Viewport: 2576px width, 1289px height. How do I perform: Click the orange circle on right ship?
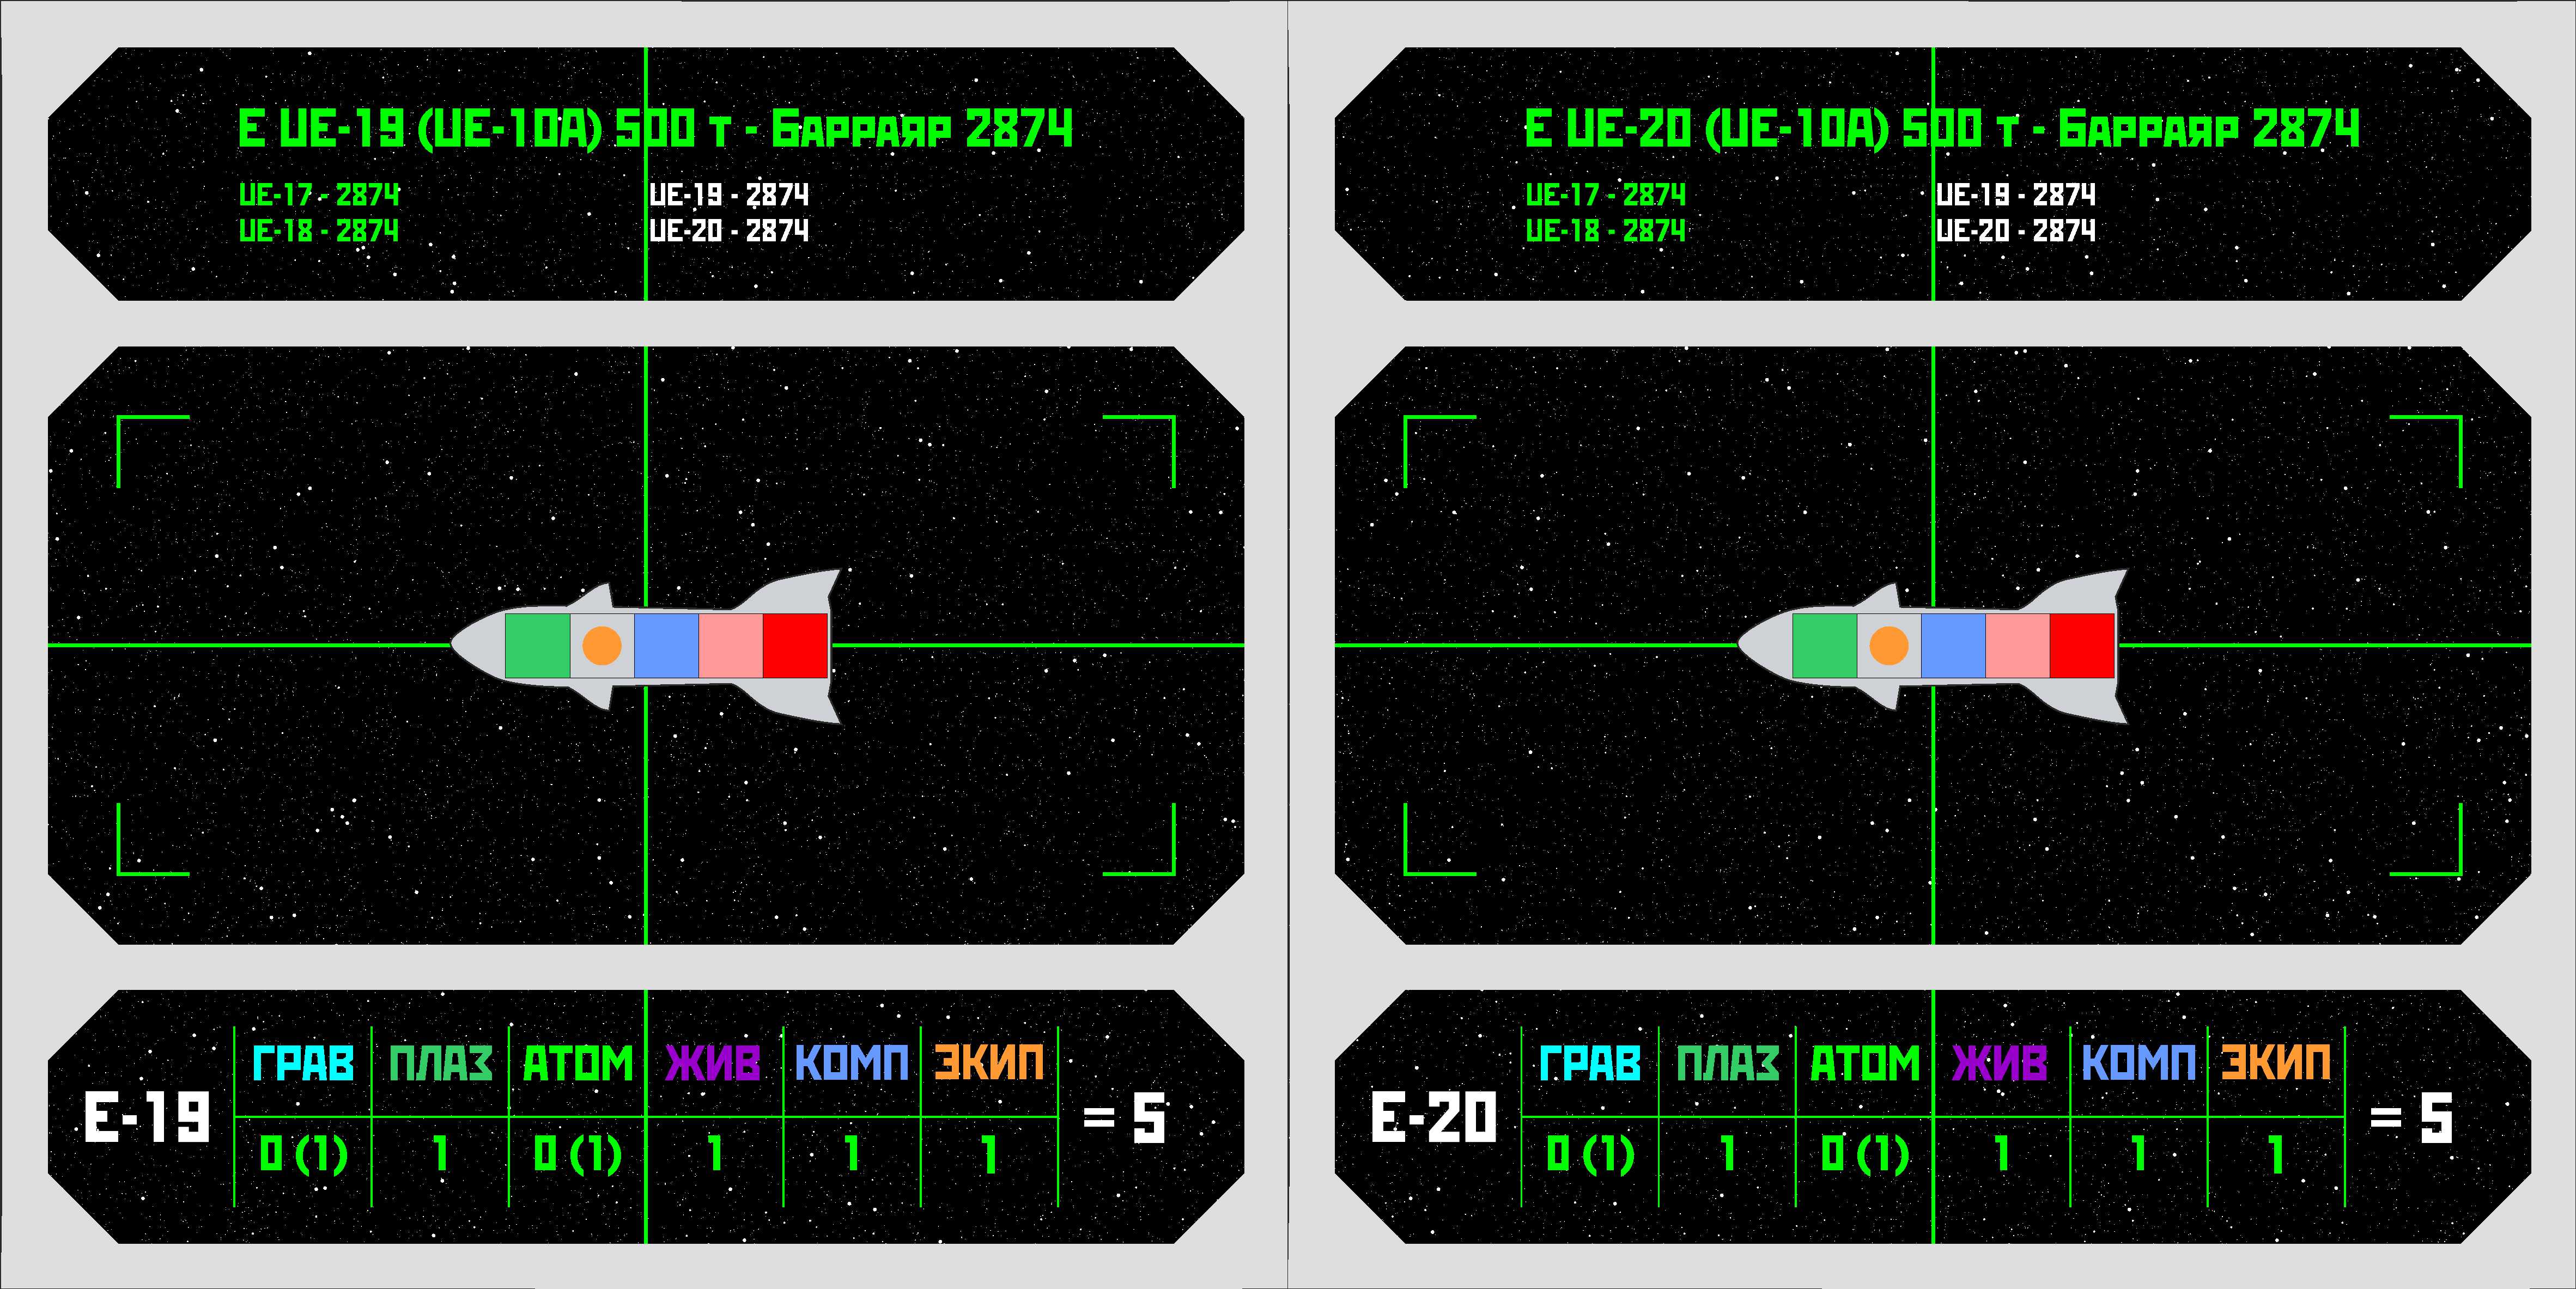pyautogui.click(x=1889, y=646)
